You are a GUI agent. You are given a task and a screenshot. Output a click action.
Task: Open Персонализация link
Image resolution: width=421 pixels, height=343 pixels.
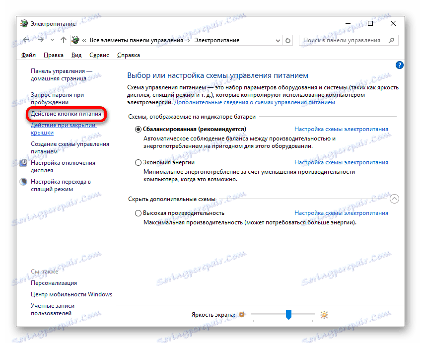point(54,283)
